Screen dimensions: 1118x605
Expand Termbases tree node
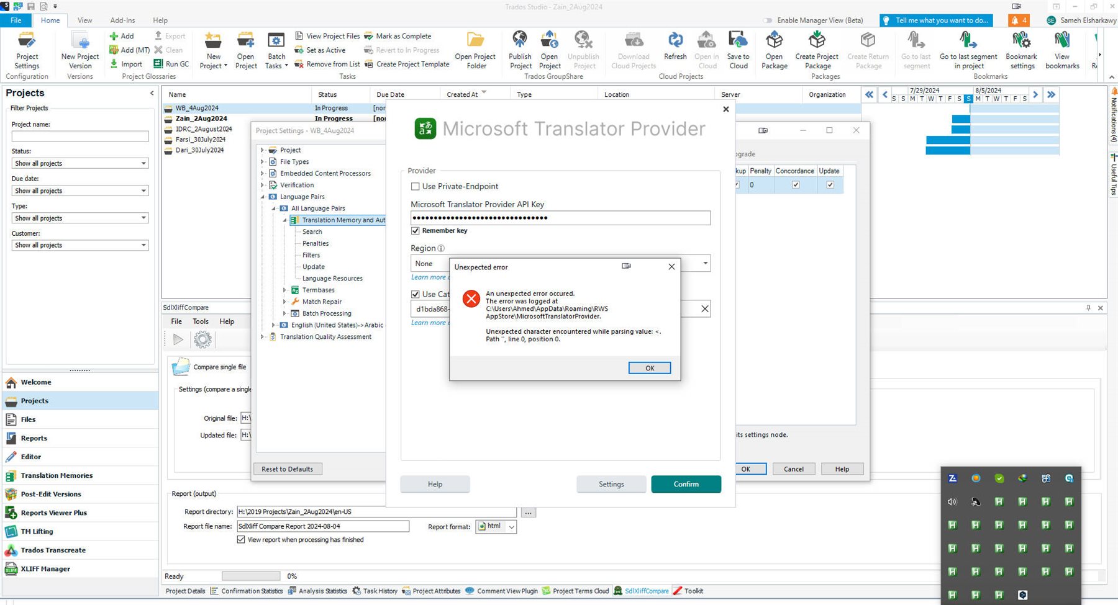click(x=284, y=290)
